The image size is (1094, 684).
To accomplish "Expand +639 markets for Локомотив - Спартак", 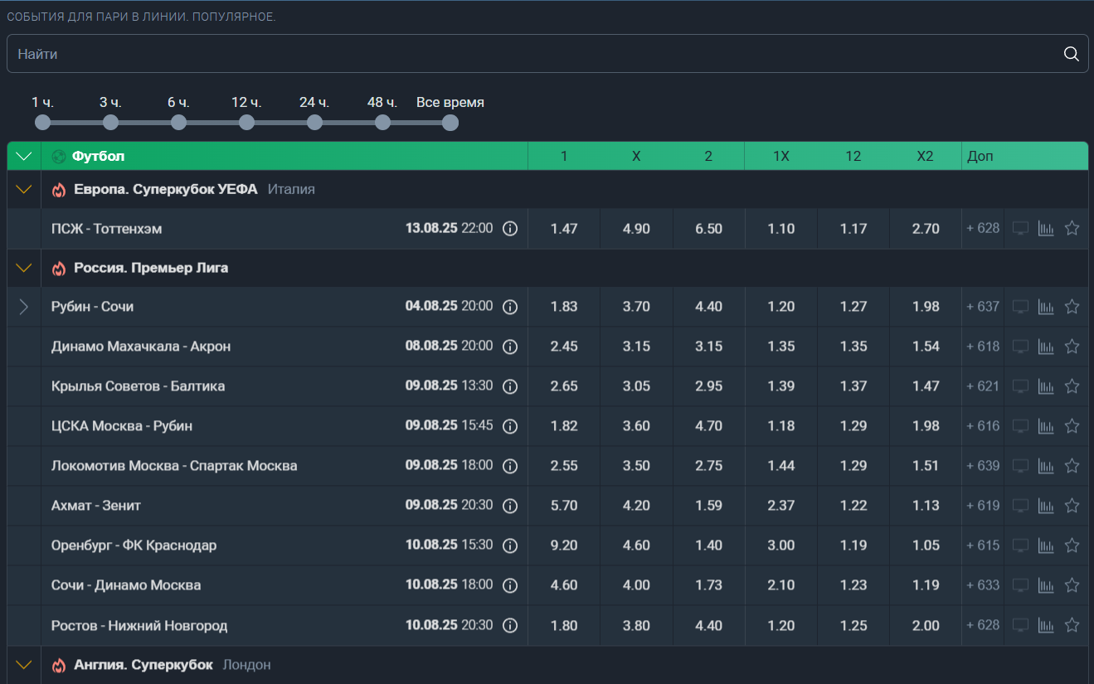I will point(983,466).
